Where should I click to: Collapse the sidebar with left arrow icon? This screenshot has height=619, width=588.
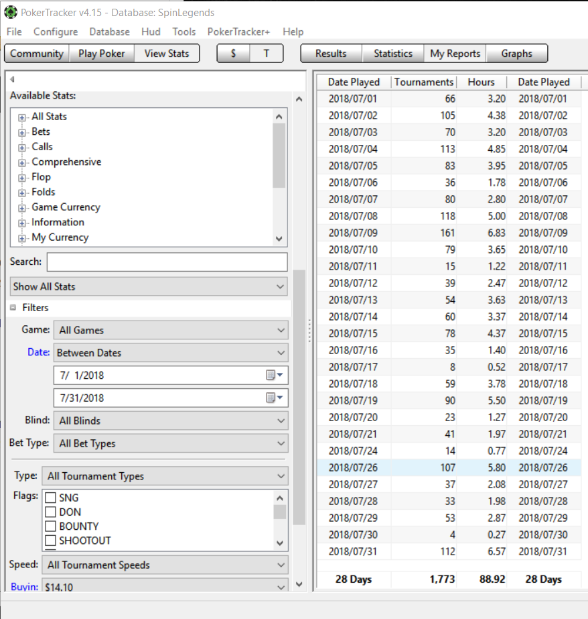12,79
